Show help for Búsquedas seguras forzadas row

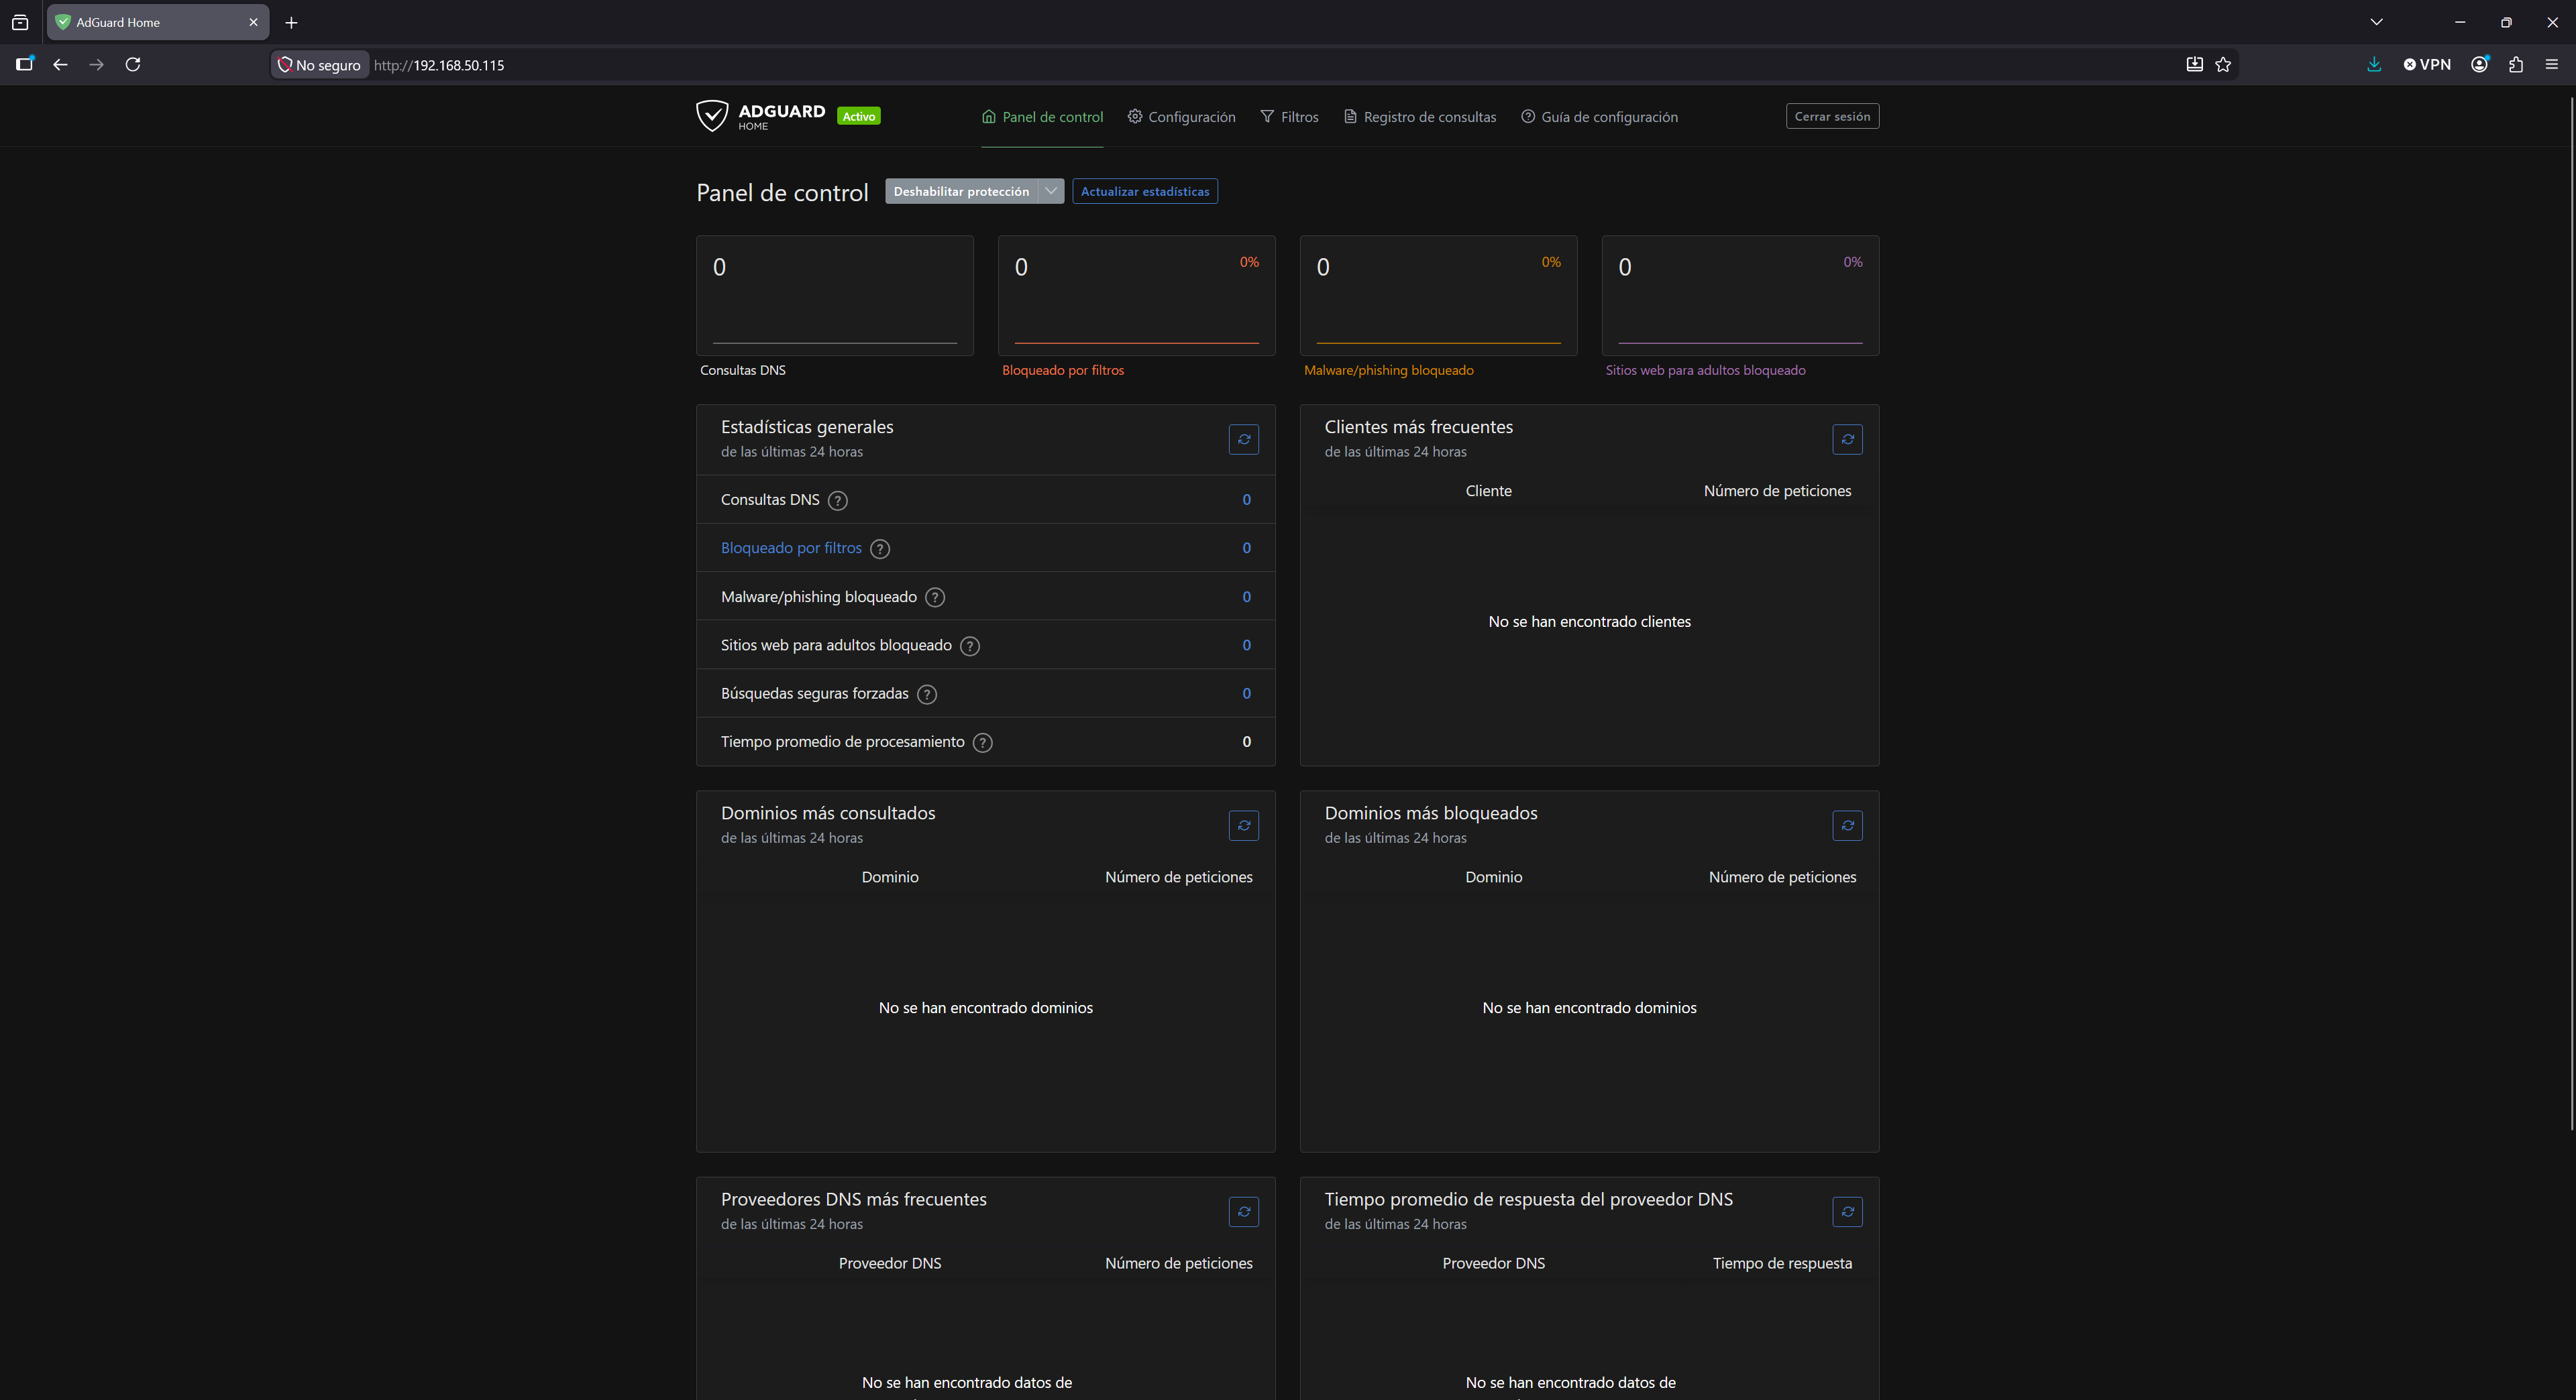pyautogui.click(x=927, y=695)
